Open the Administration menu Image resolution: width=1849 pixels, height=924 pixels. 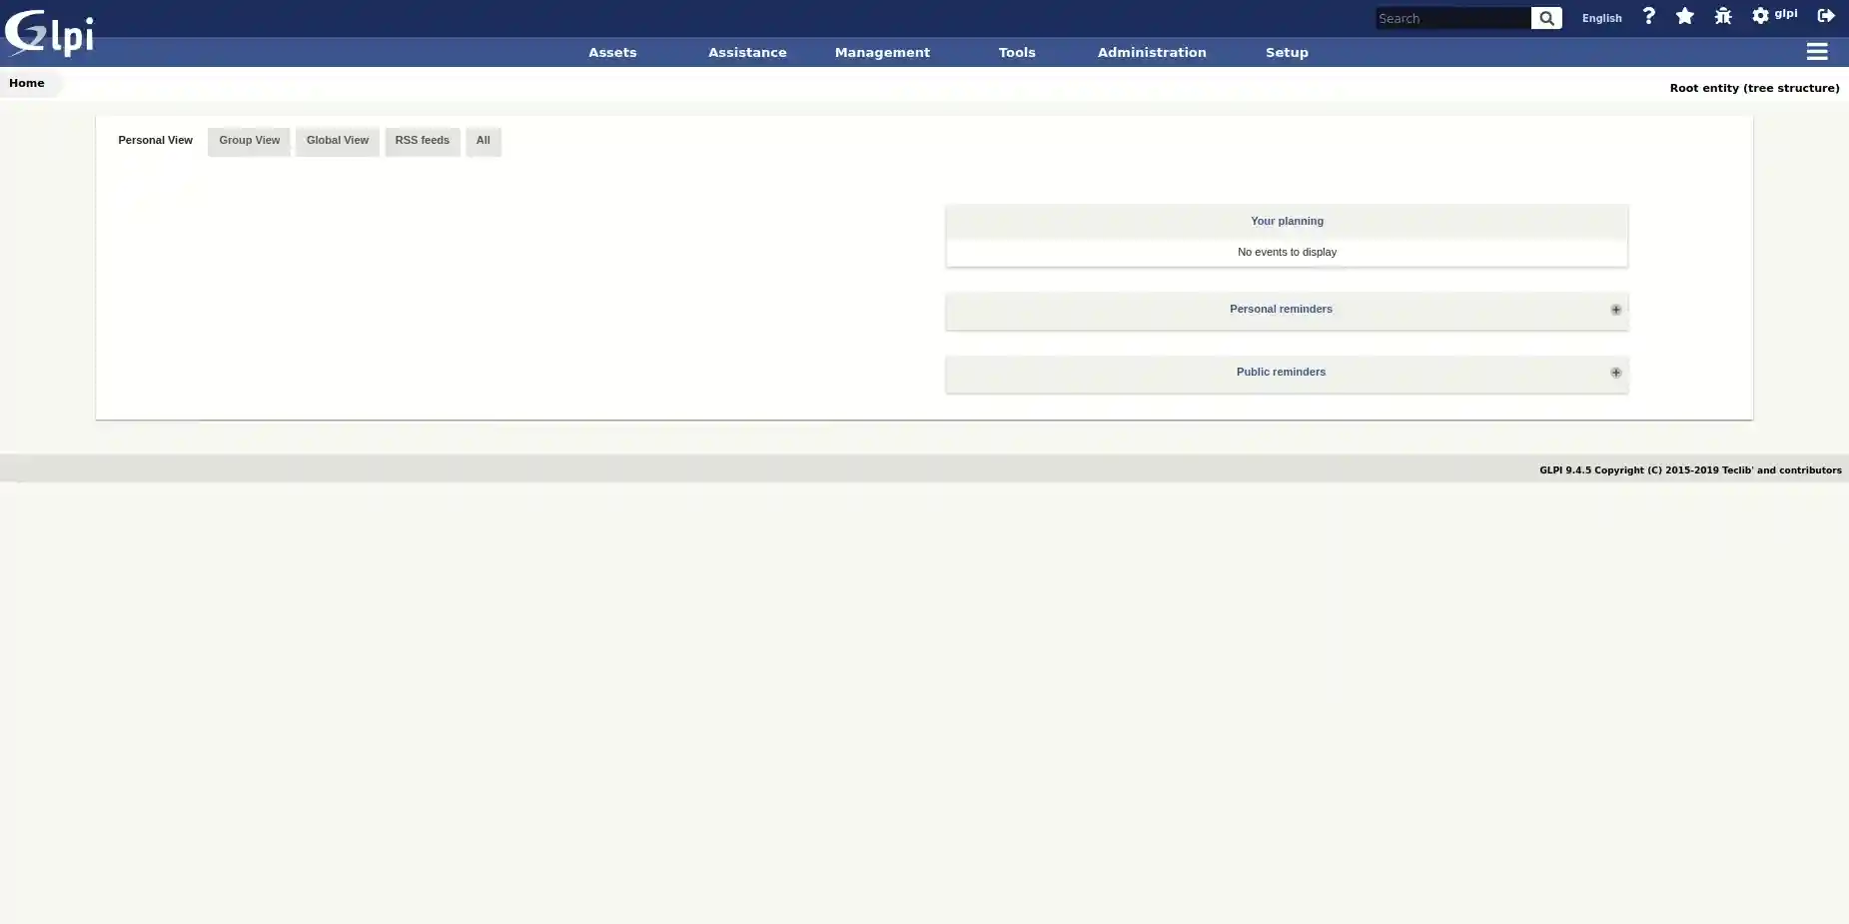tap(1151, 52)
